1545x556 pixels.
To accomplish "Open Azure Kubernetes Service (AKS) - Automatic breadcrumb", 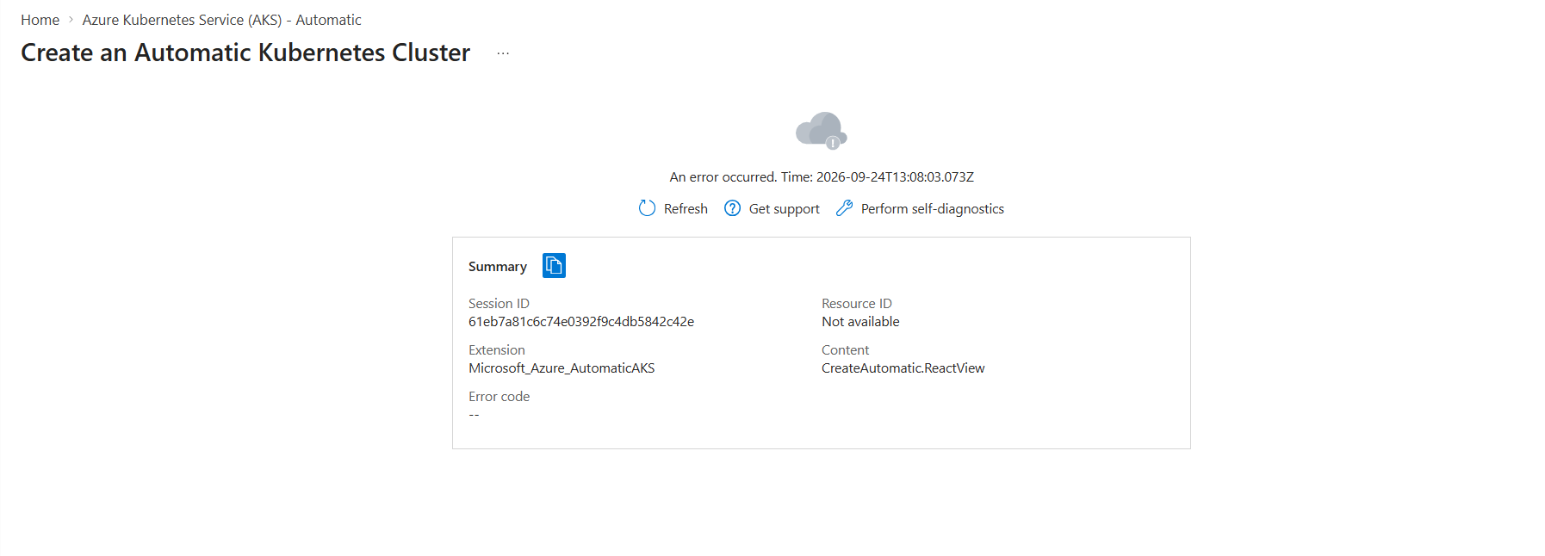I will click(x=221, y=20).
